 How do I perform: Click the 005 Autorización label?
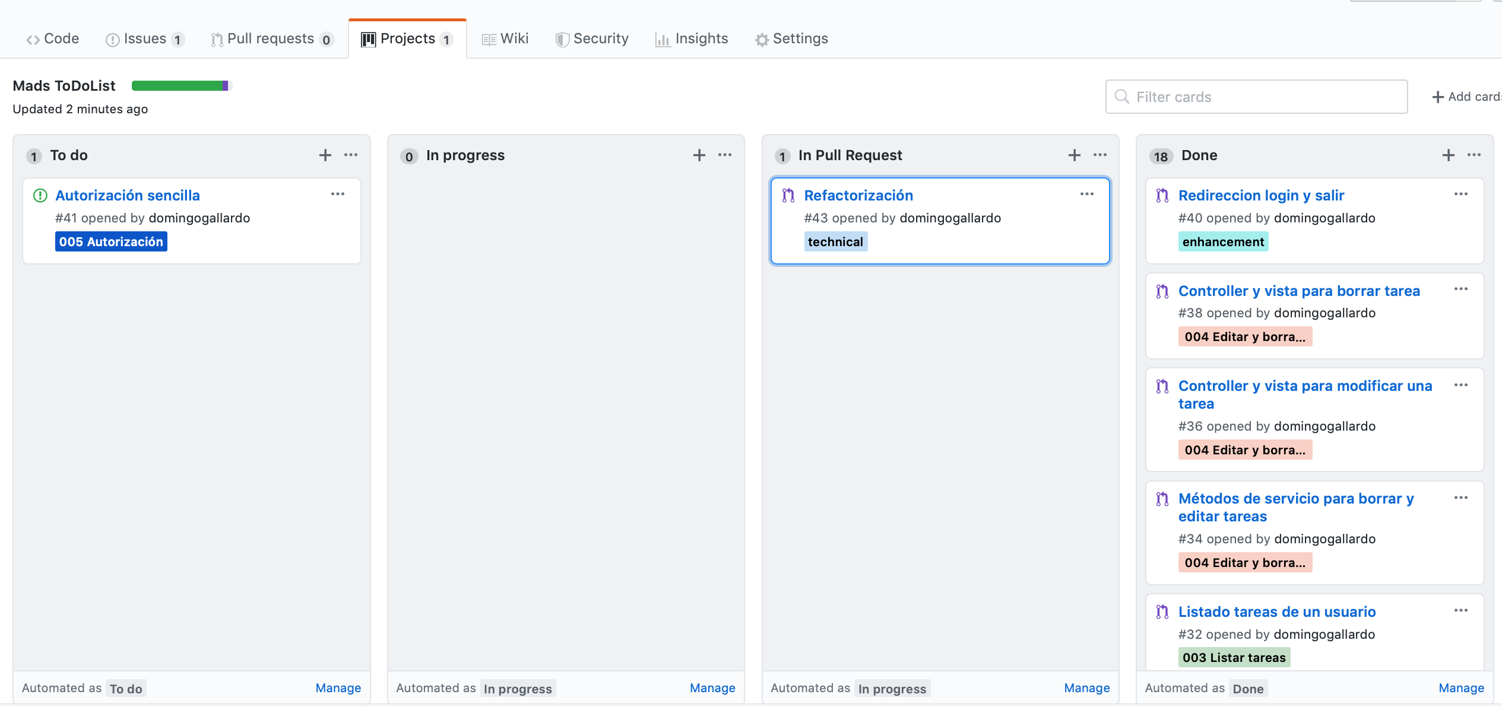point(111,242)
